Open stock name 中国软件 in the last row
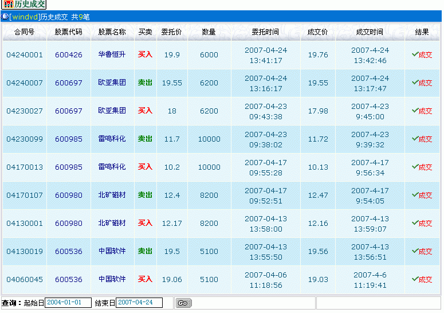The width and height of the screenshot is (444, 313). [112, 279]
